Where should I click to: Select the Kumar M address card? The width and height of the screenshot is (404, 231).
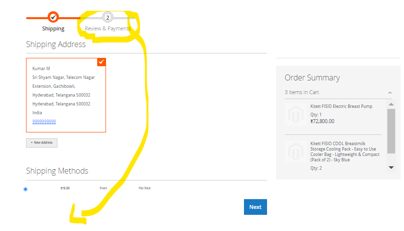point(66,95)
